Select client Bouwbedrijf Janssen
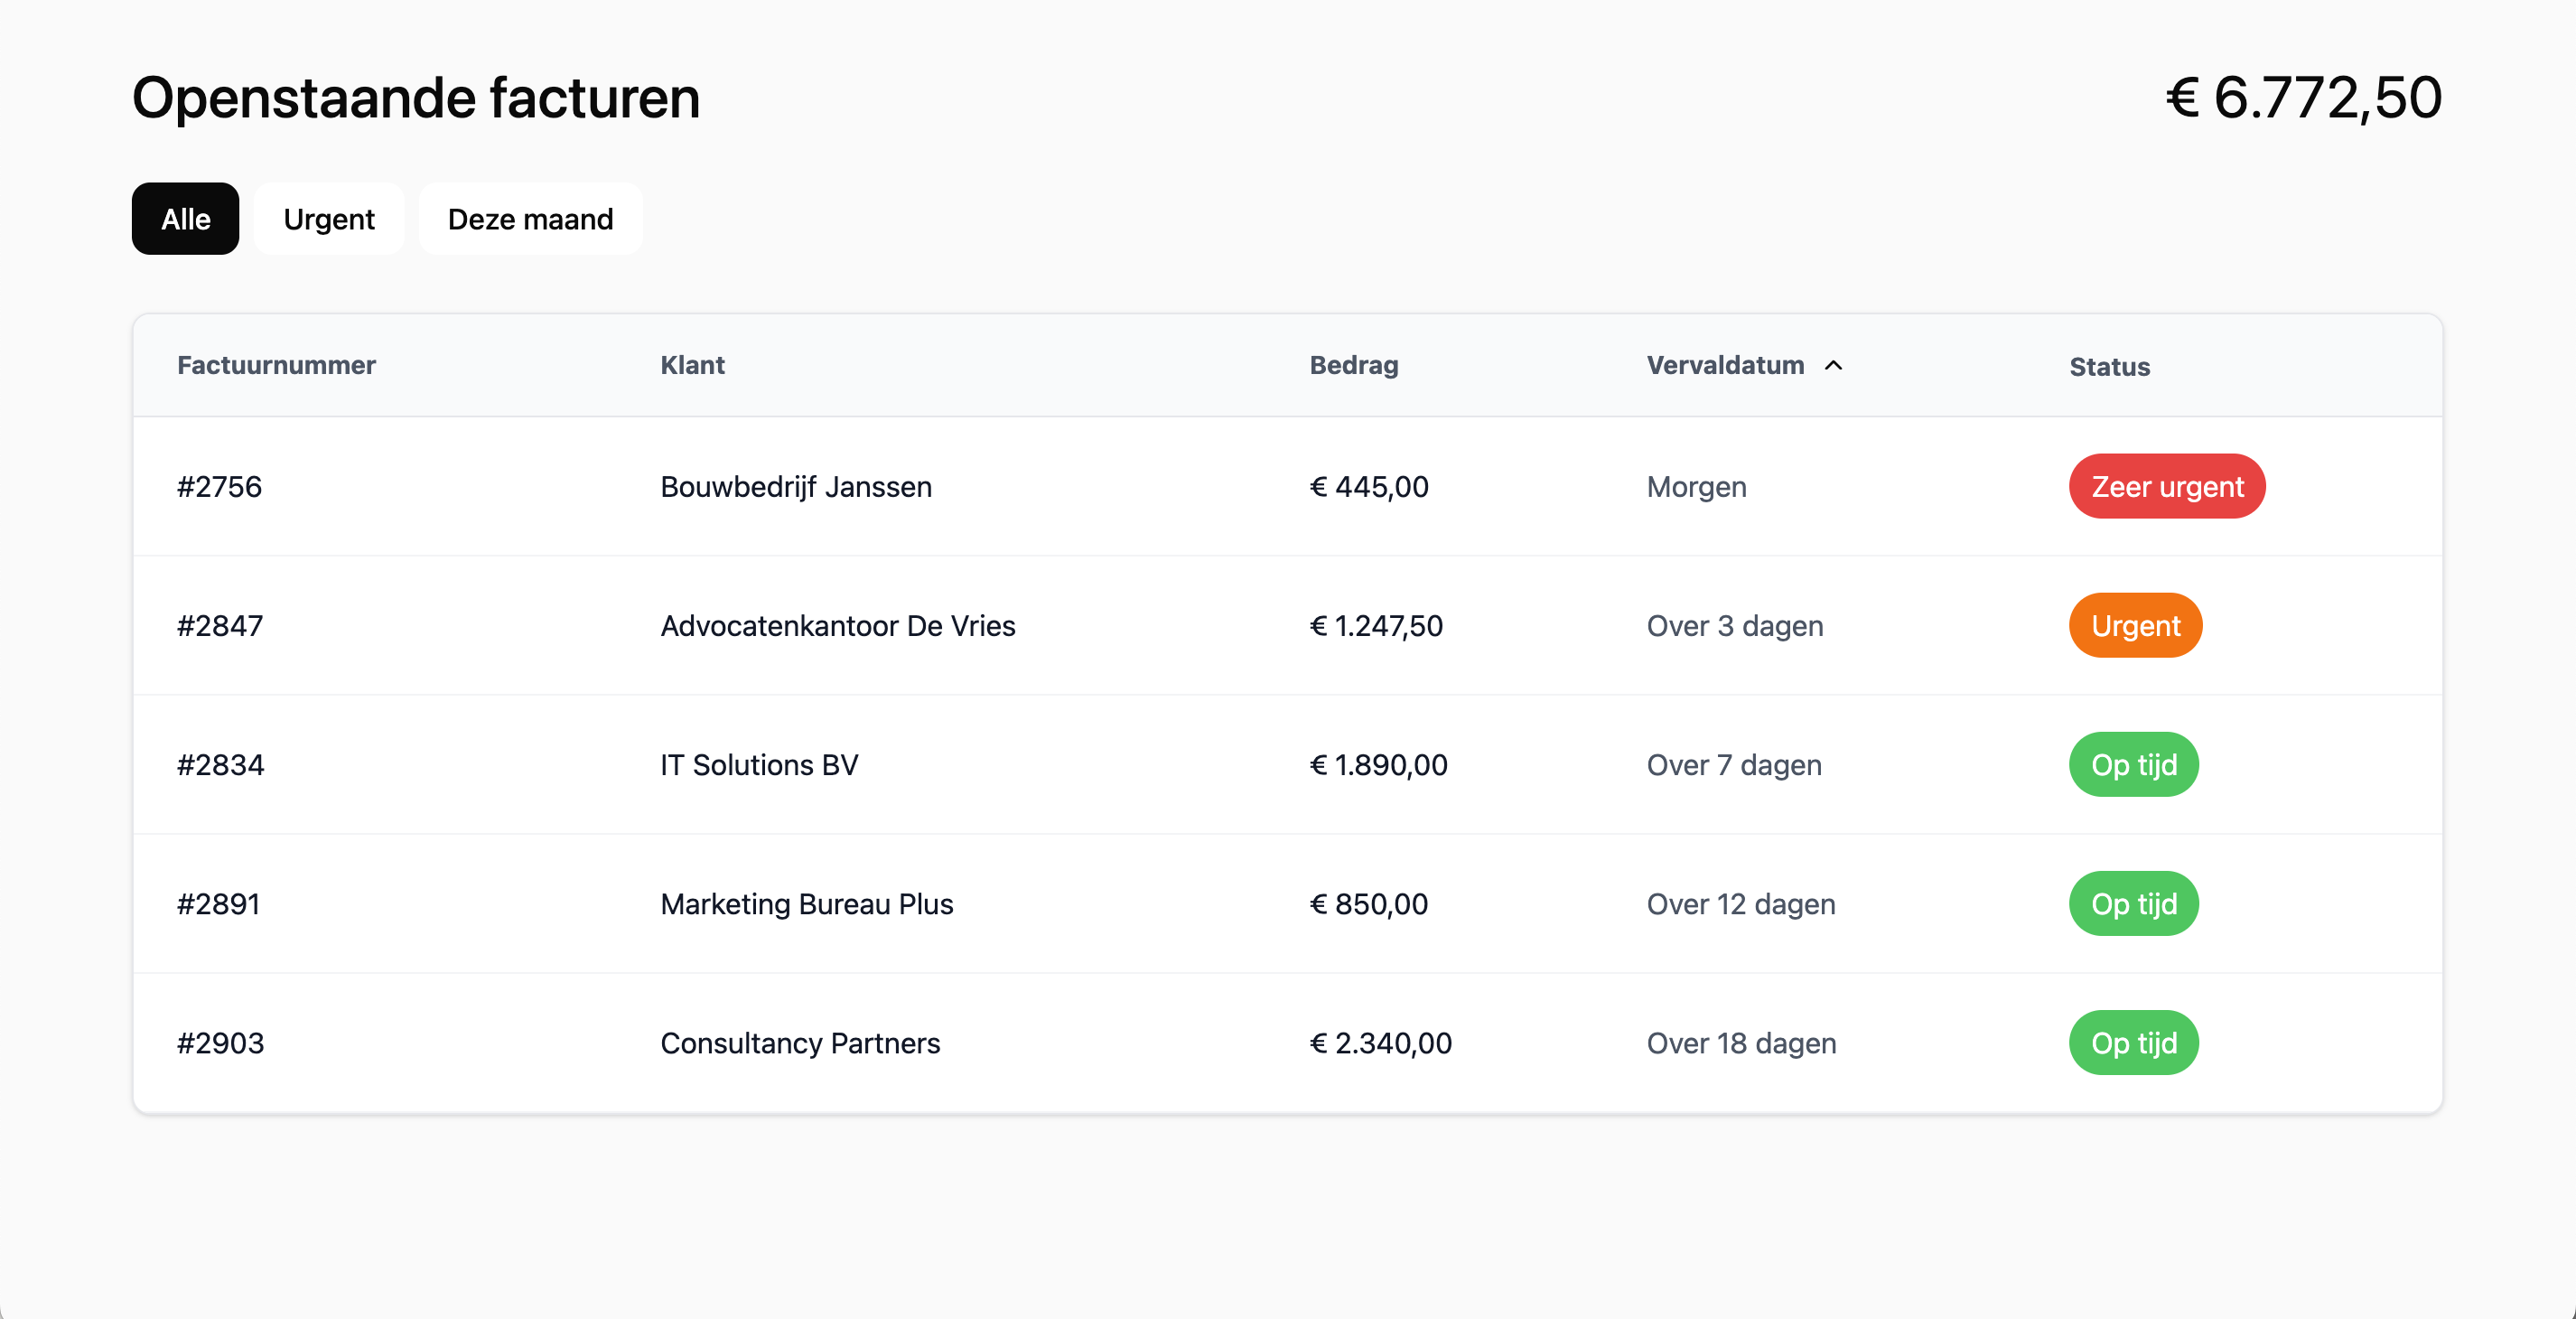The image size is (2576, 1319). (796, 487)
